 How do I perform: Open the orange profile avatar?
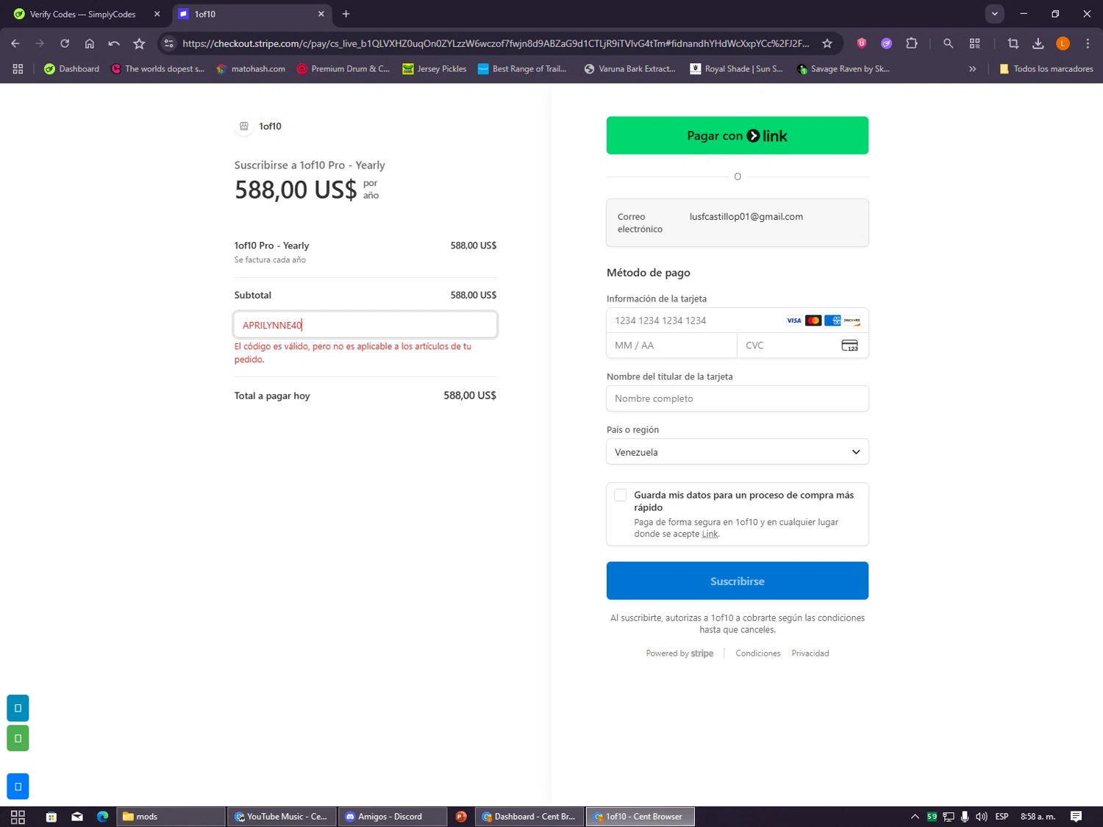[1063, 43]
